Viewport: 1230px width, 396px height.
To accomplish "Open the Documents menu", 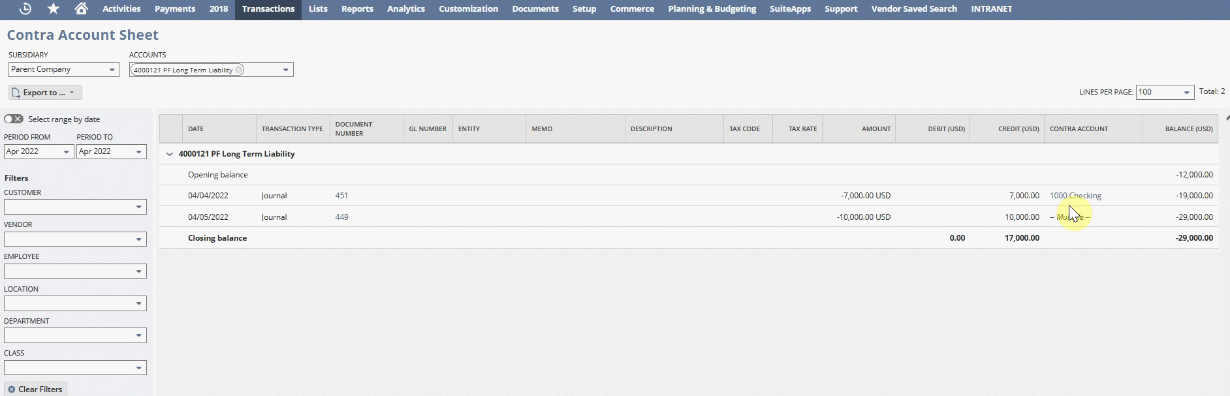I will tap(535, 8).
